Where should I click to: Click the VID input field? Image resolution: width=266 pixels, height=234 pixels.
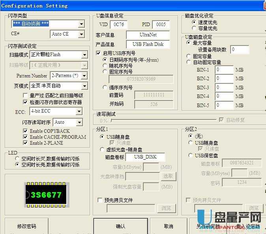point(119,25)
